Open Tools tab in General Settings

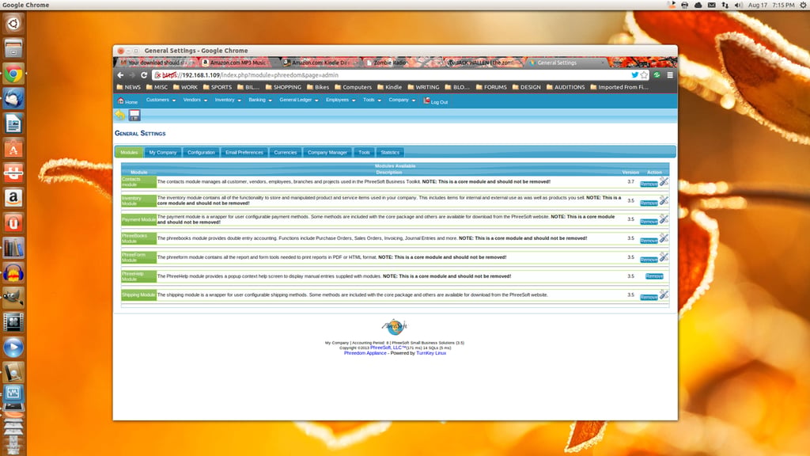point(364,153)
